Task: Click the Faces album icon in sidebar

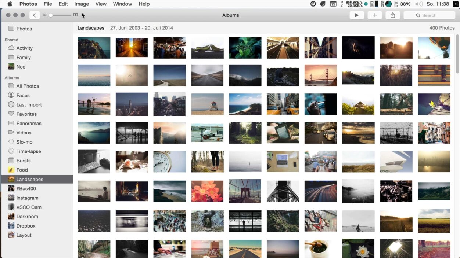Action: (x=11, y=95)
